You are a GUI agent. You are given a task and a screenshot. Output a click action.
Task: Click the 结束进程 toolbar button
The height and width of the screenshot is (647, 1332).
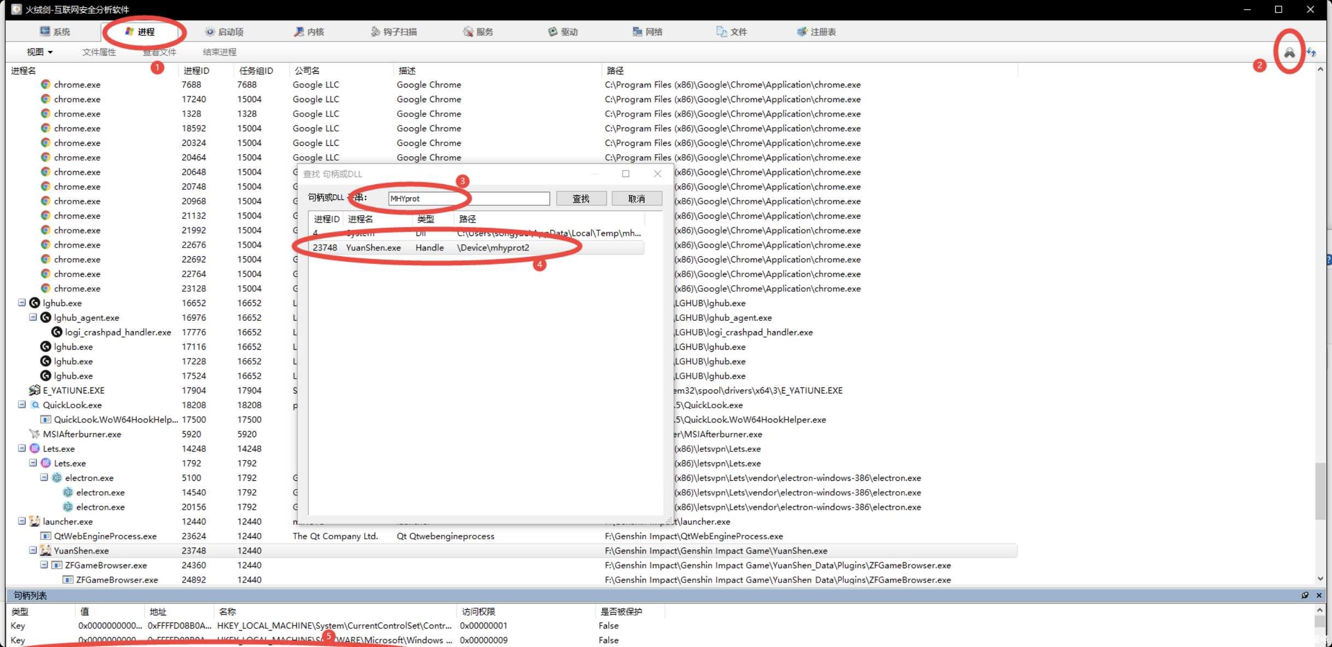point(220,52)
